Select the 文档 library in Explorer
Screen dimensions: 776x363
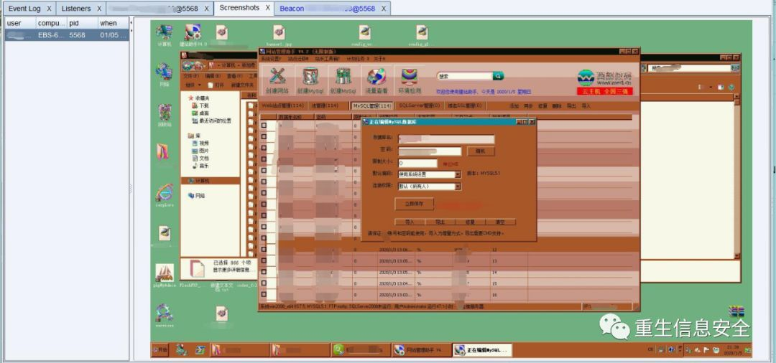(200, 158)
